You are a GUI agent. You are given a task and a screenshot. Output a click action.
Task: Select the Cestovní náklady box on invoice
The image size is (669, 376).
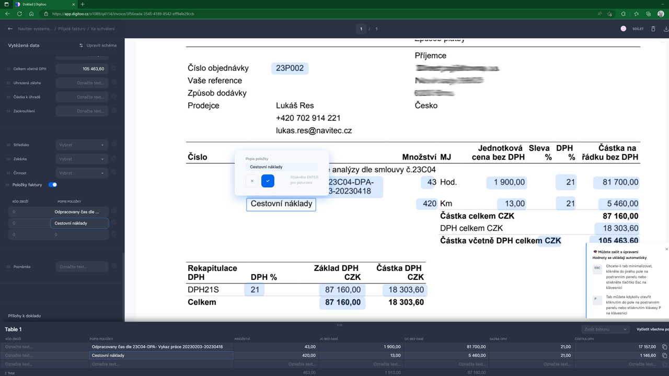tap(281, 204)
